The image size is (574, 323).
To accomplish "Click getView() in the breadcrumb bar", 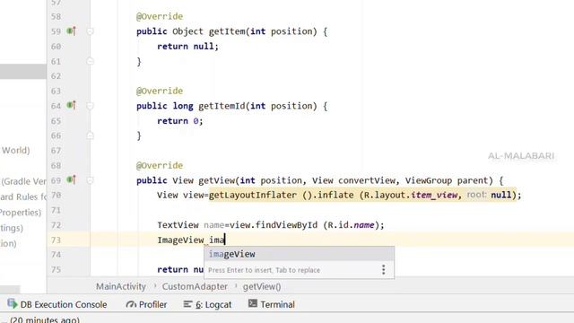I will 262,286.
